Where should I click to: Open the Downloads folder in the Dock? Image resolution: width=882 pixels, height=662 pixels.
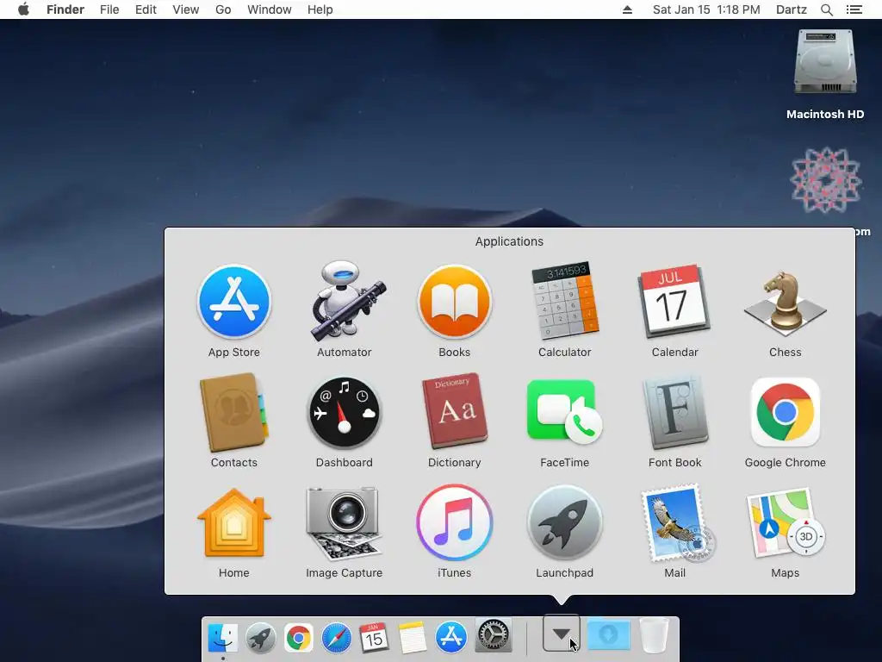(608, 635)
